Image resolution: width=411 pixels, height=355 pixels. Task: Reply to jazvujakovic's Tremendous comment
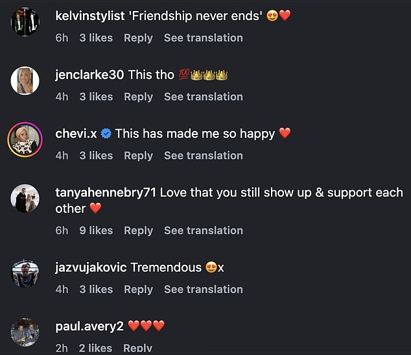138,289
